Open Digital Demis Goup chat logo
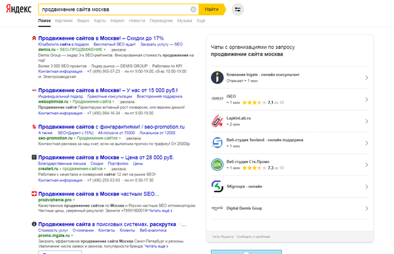This screenshot has height=254, width=394. pos(217,208)
